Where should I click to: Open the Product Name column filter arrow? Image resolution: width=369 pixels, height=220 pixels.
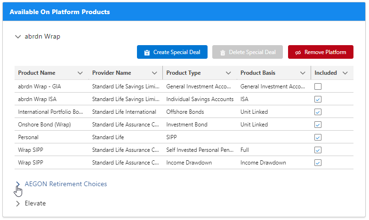tap(80, 73)
